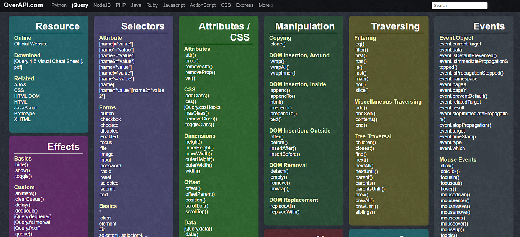Viewport: 520px width, 237px height.
Task: Open the Python cheat sheet tab
Action: click(x=59, y=5)
